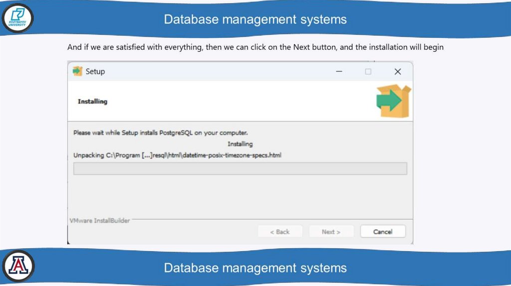Click the small Setup title bar icon
The height and width of the screenshot is (286, 511).
[x=77, y=71]
